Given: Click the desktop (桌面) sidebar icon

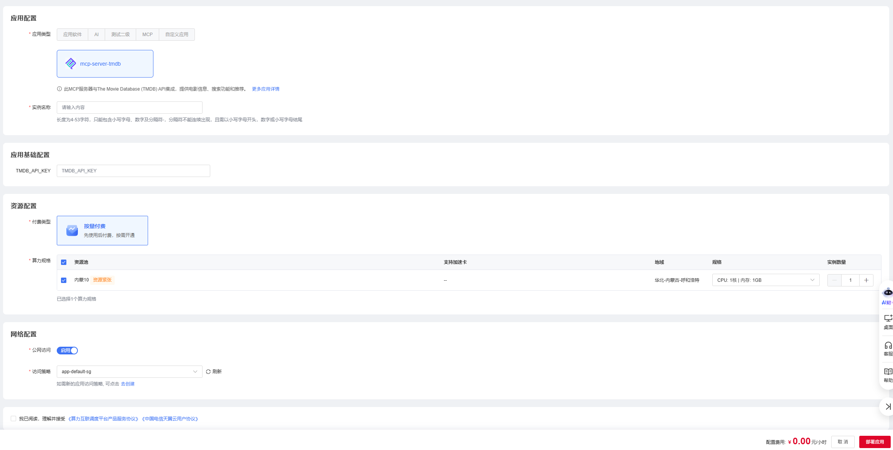Looking at the screenshot, I should [x=888, y=319].
